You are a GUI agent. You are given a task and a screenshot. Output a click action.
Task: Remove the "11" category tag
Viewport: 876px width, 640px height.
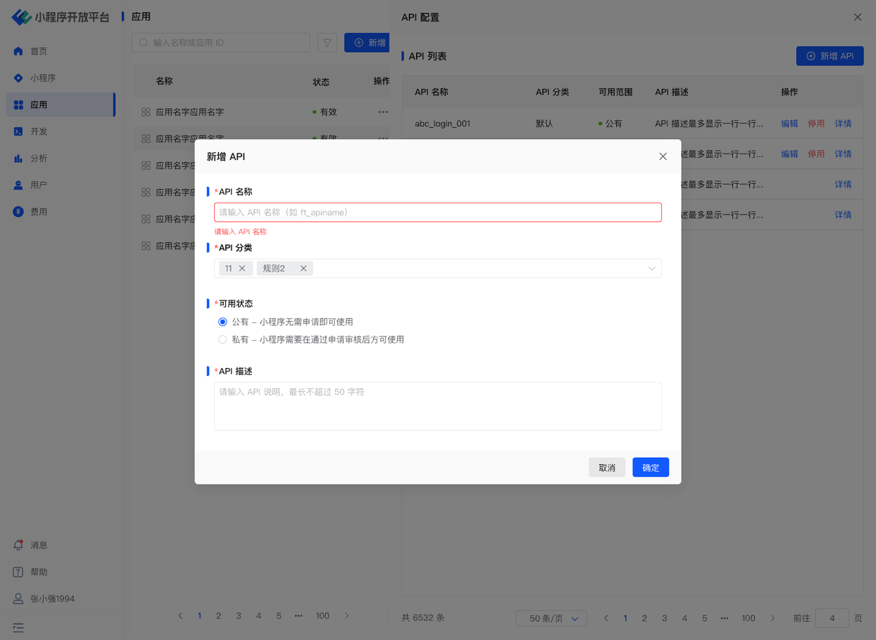[242, 268]
